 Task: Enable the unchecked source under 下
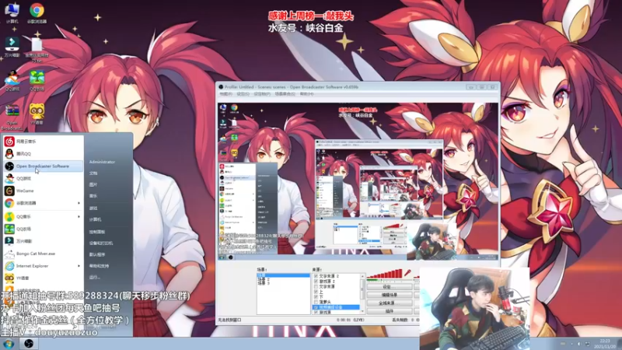click(x=316, y=302)
